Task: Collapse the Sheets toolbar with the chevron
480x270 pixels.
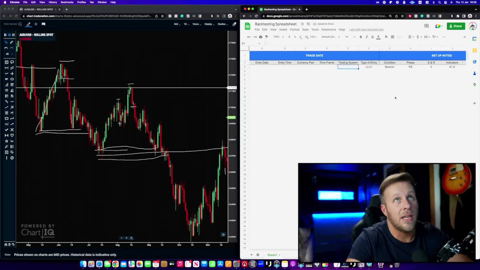Action: [465, 37]
